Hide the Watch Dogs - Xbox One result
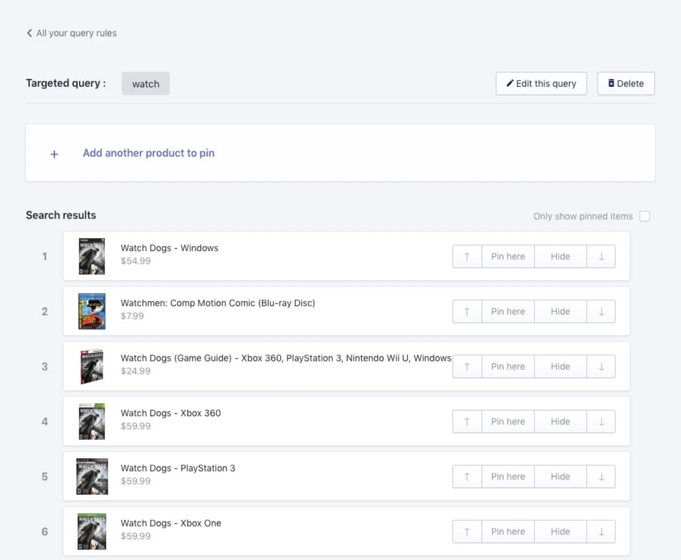 [560, 531]
